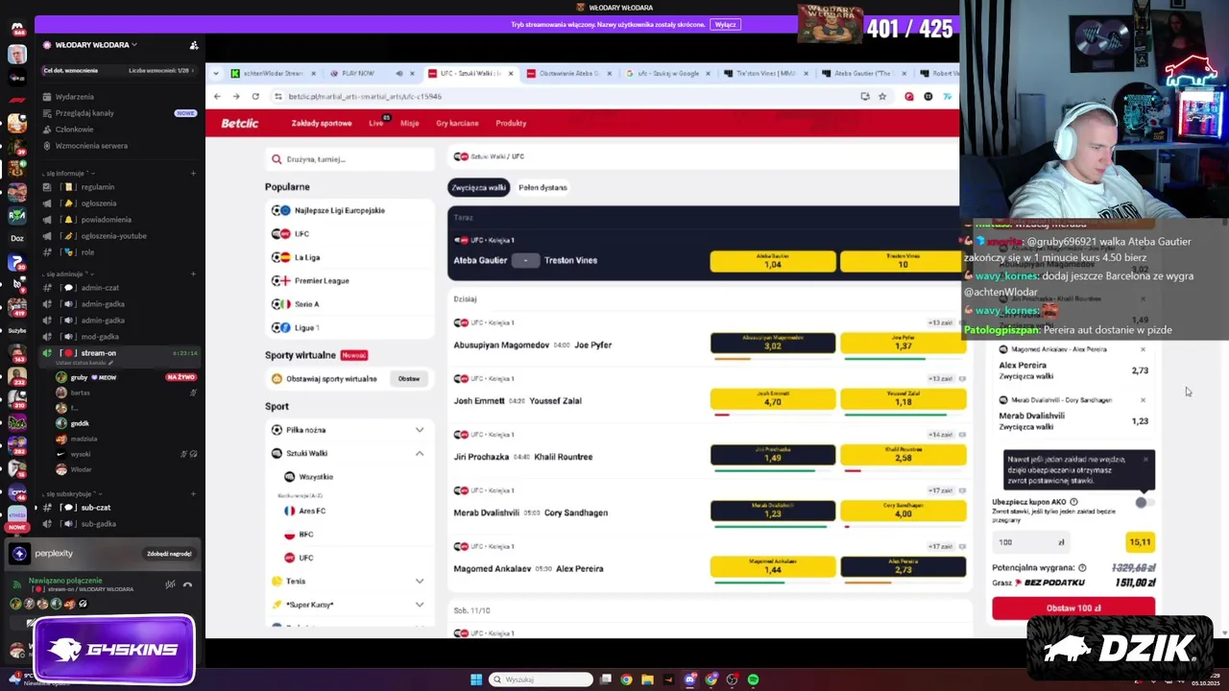Image resolution: width=1229 pixels, height=691 pixels.
Task: Click the search magnifier icon in Betclic
Action: [277, 159]
